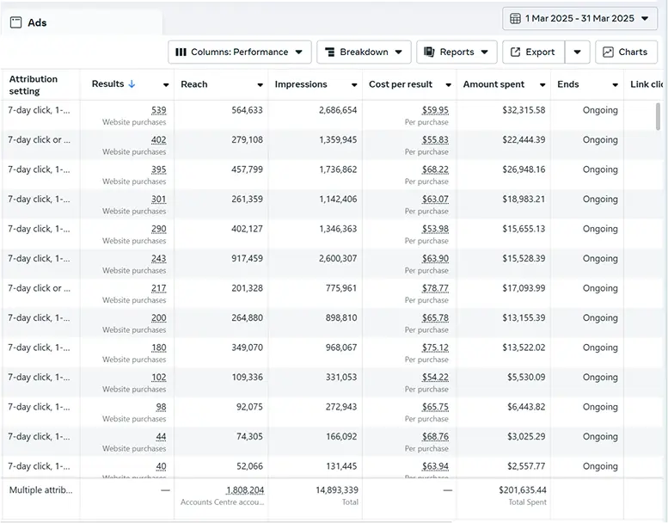Expand the Export options caret button
Image resolution: width=668 pixels, height=523 pixels.
click(x=577, y=52)
